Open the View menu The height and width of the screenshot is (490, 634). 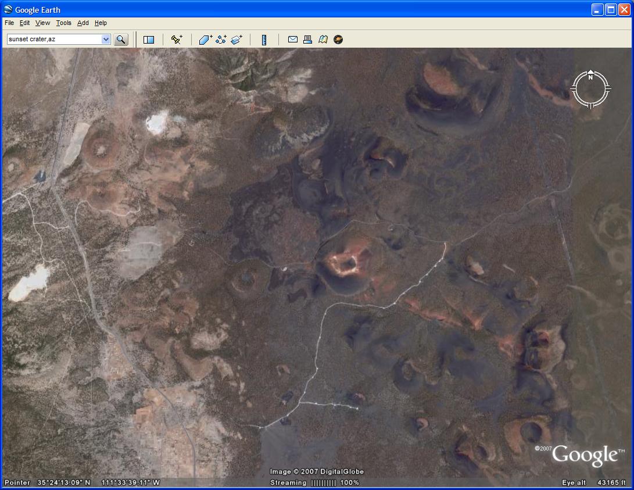pos(42,23)
